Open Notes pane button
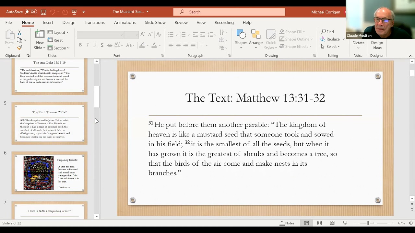Screen dimensions: 415x233 point(287,223)
